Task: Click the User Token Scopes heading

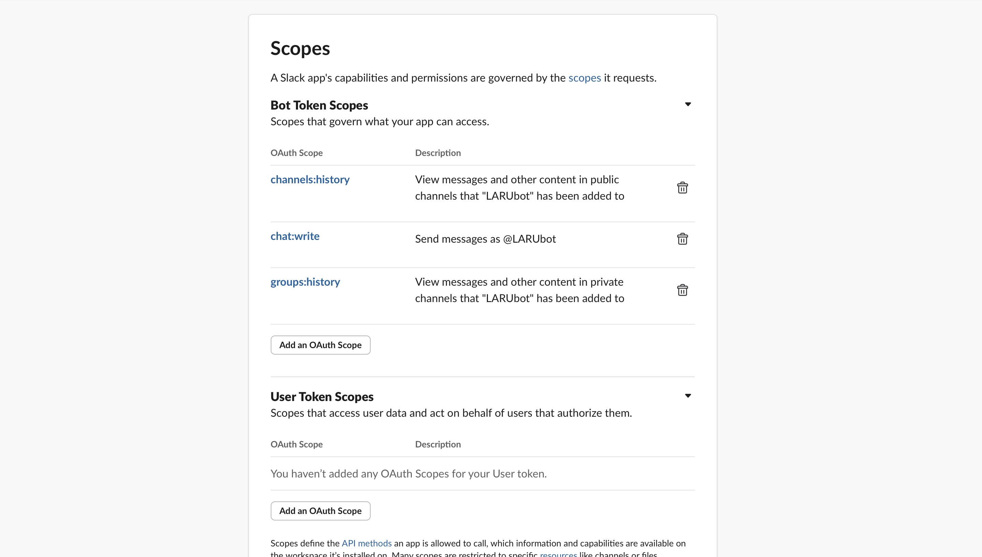Action: pyautogui.click(x=322, y=397)
